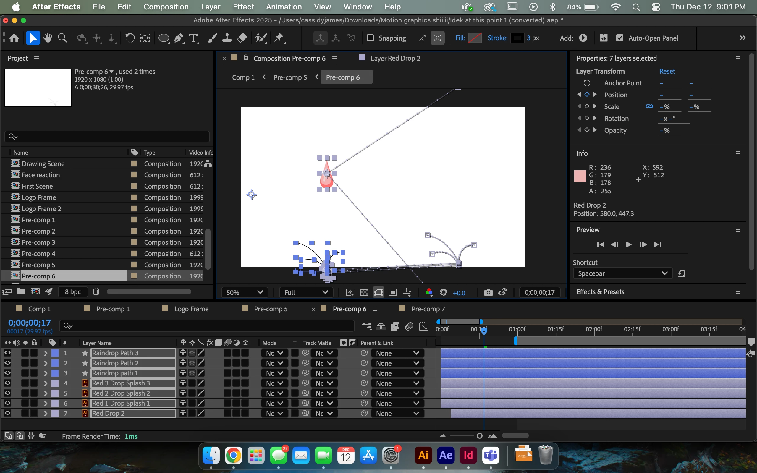Hide the Red Drop 2 layer
The width and height of the screenshot is (757, 473).
click(7, 413)
